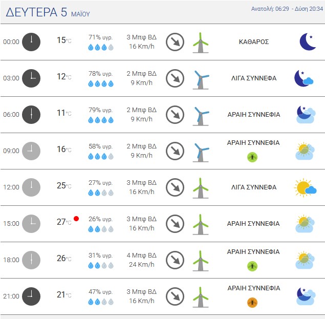
Task: Click the dark clock icon for 00:00
Action: click(31, 41)
